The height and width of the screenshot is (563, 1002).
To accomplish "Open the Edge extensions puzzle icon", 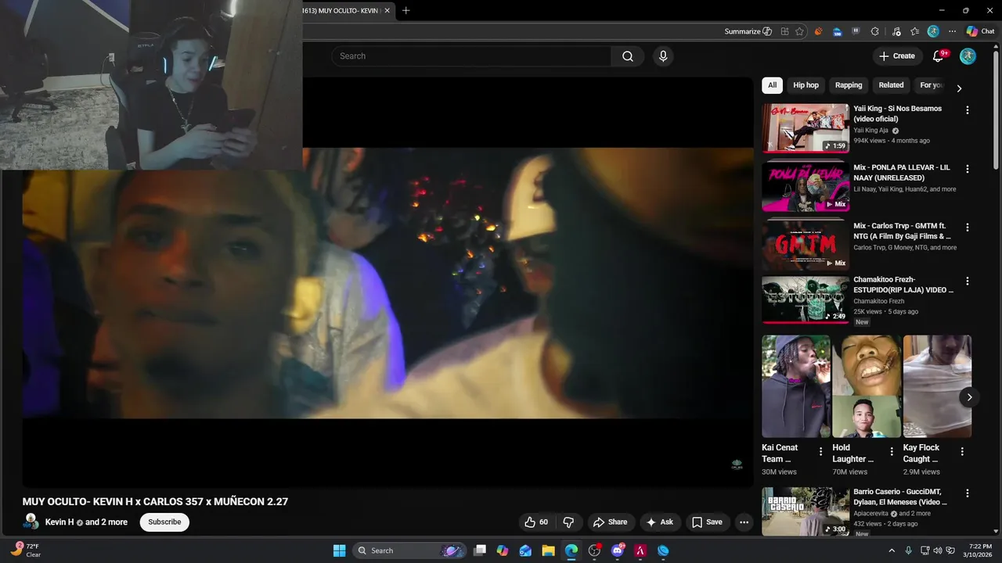I will tap(874, 31).
